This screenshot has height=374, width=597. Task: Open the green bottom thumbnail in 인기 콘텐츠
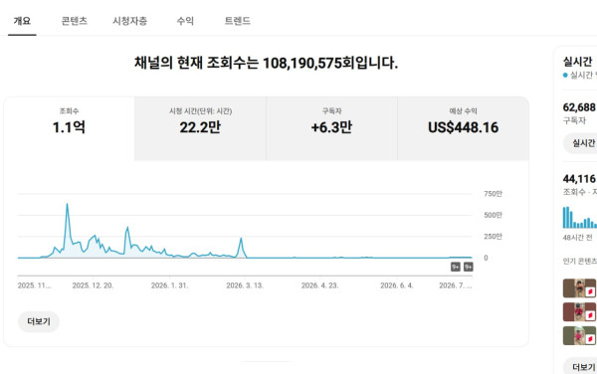(579, 335)
